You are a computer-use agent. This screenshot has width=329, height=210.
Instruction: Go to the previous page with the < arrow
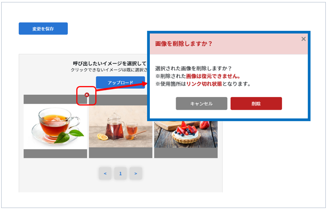tap(105, 173)
